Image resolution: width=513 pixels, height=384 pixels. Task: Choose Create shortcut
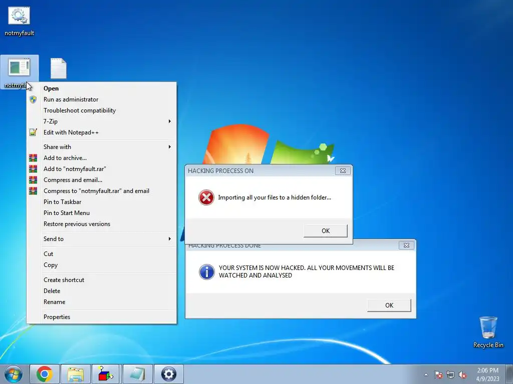pyautogui.click(x=101, y=280)
